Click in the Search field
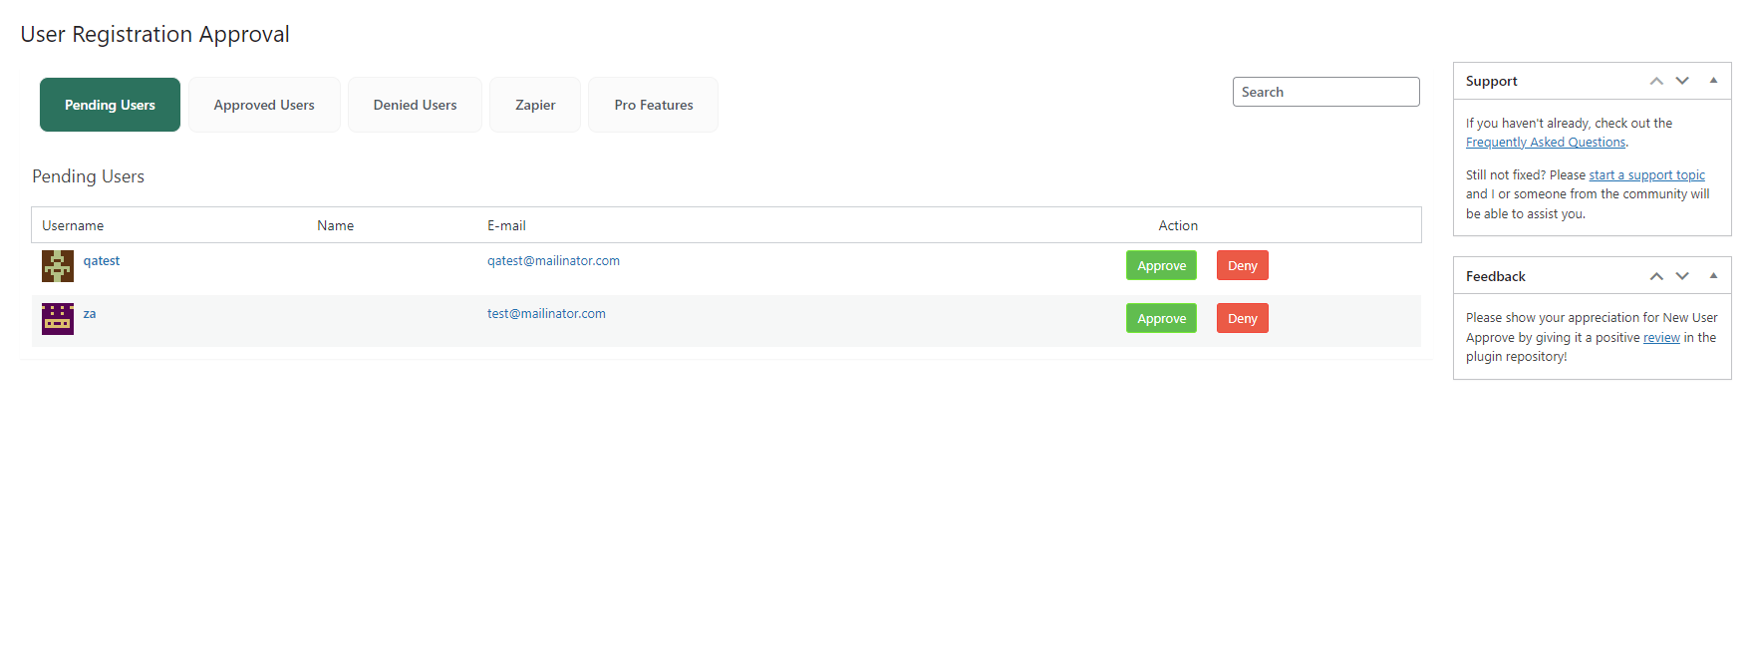Image resolution: width=1752 pixels, height=648 pixels. [x=1325, y=92]
